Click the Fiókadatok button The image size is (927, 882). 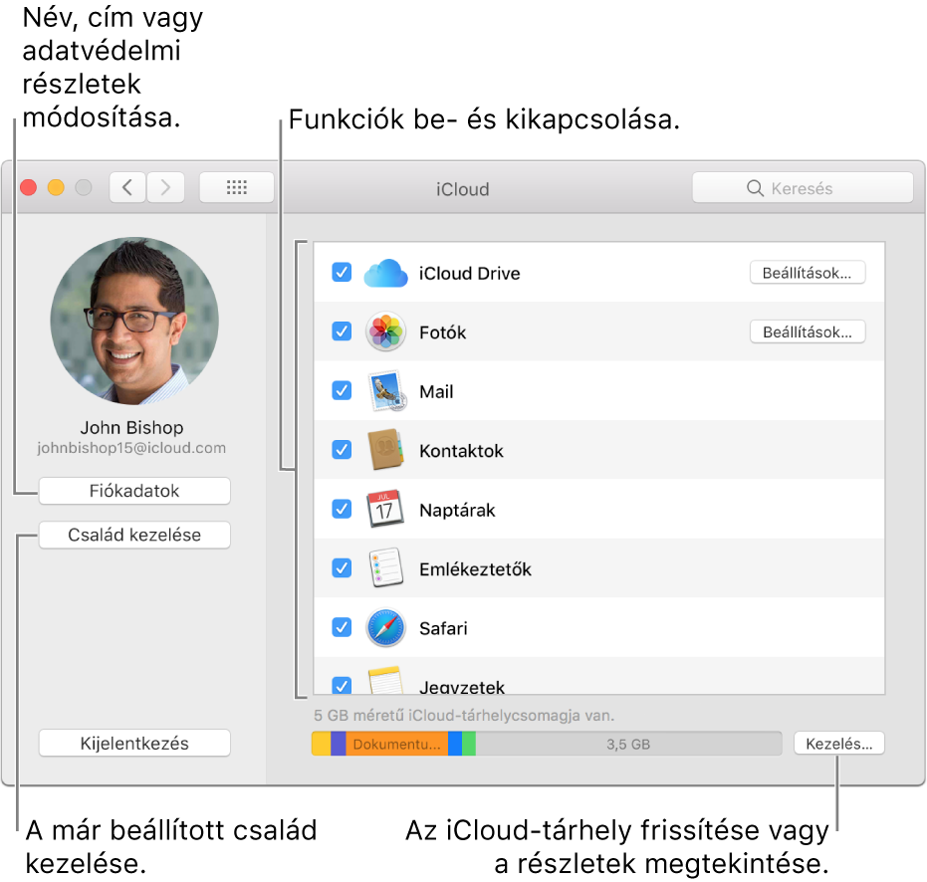(x=133, y=491)
